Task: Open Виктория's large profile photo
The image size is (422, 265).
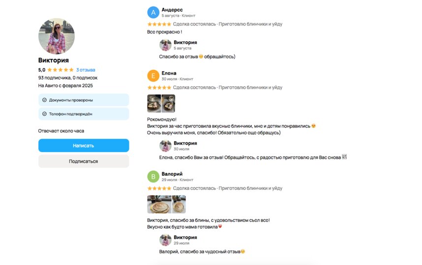Action: [x=57, y=36]
